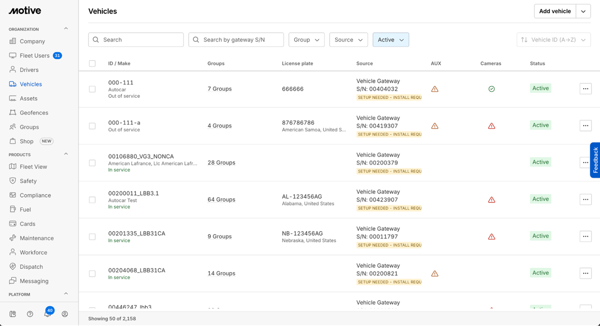Screen dimensions: 600x326
Task: Click the Drivers person icon
Action: (13, 70)
